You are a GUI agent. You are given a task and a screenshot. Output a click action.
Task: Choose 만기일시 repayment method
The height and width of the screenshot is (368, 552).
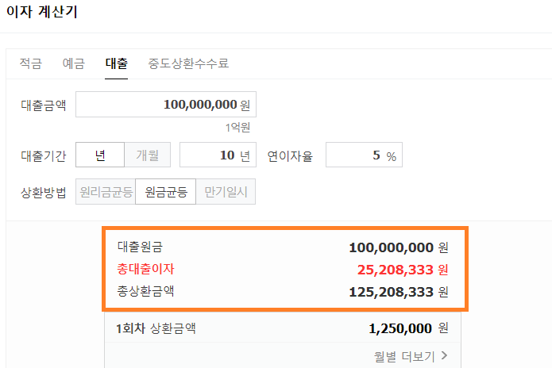click(226, 192)
